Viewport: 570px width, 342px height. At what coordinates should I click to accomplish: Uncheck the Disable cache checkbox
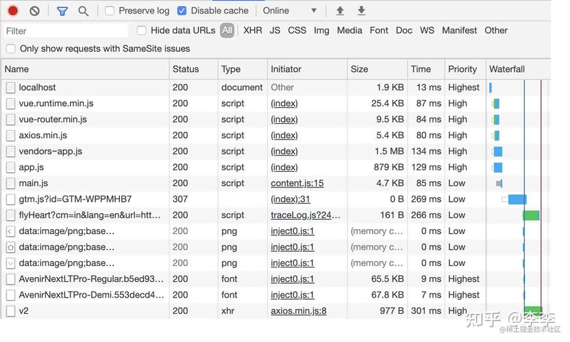tap(182, 11)
